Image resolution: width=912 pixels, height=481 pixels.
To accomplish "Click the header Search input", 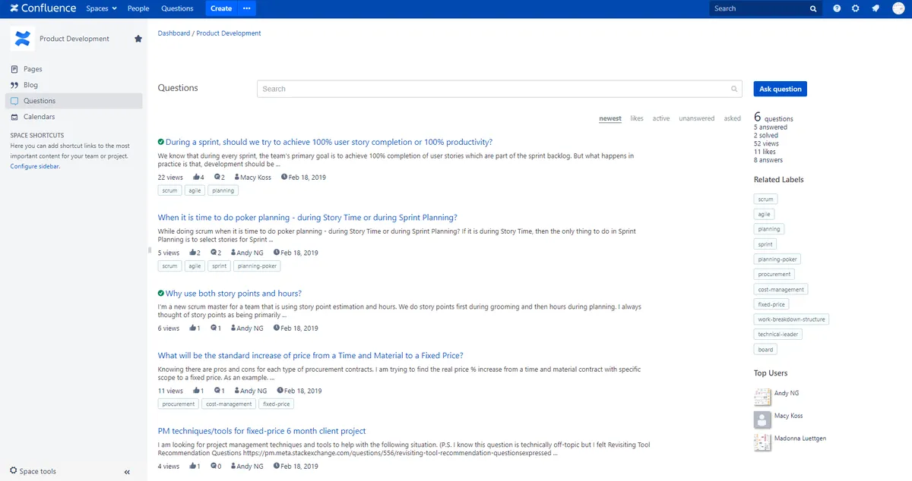I will click(x=765, y=8).
